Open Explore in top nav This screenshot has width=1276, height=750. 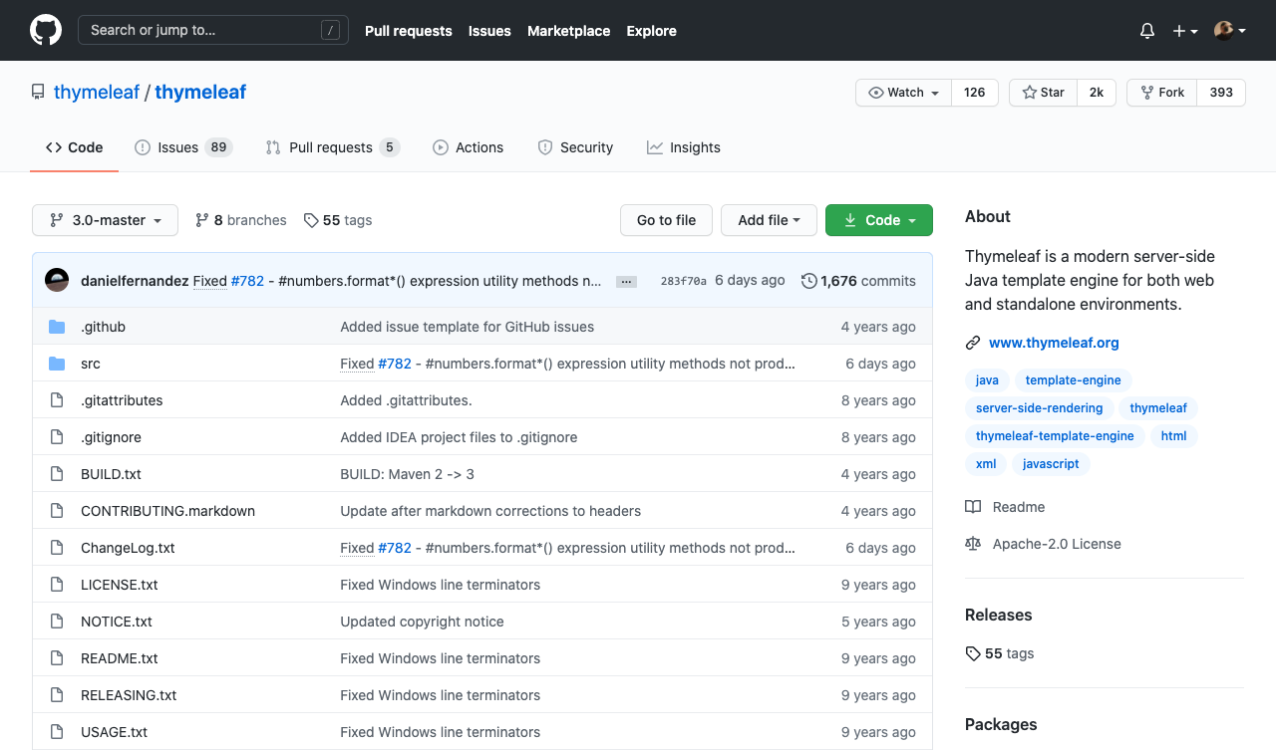point(652,31)
